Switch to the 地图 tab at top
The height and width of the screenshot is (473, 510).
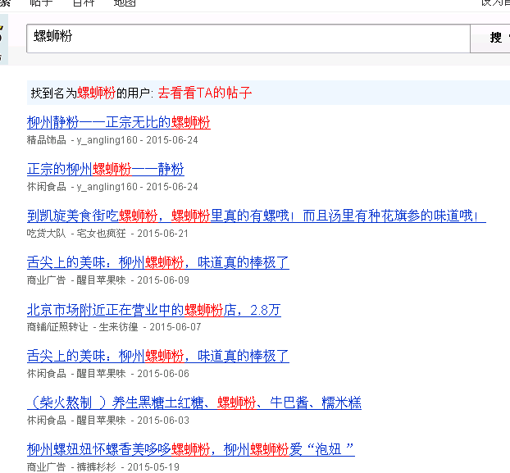[125, 3]
